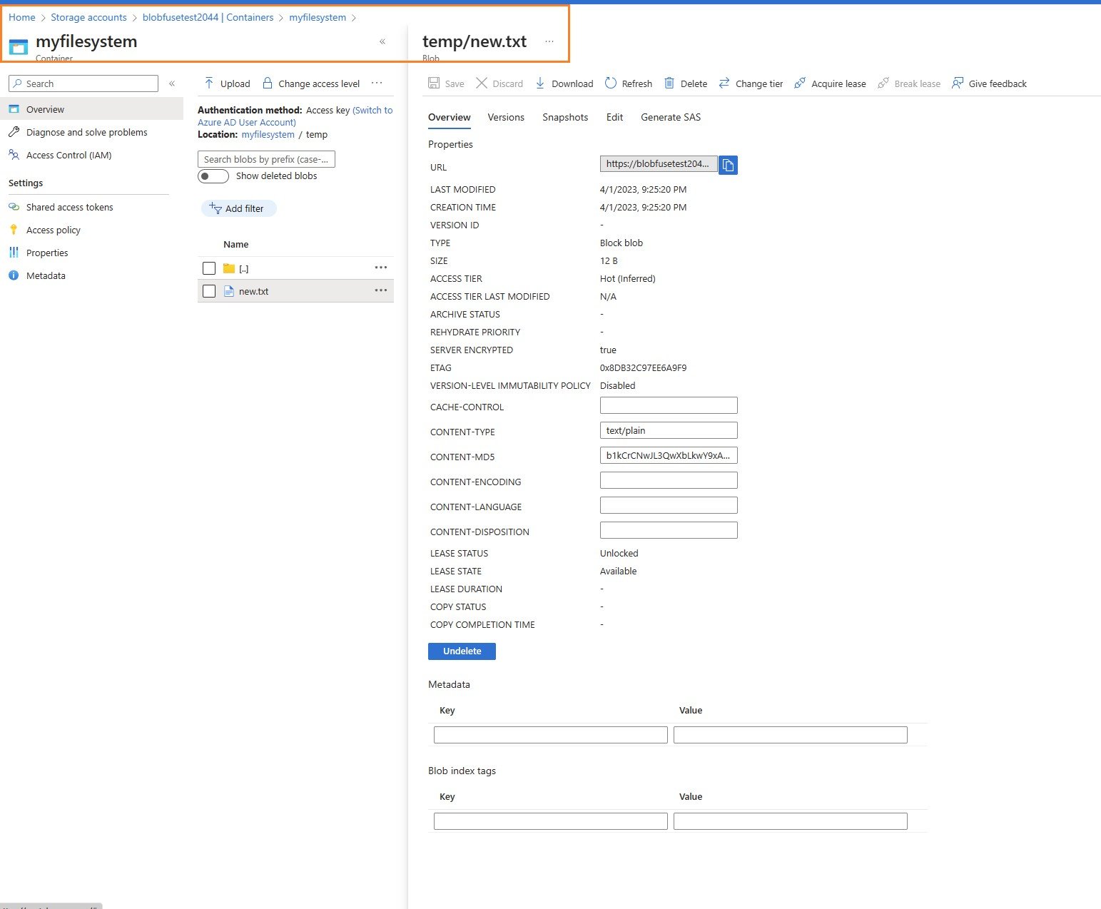Screen dimensions: 1101x909
Task: Click the CONTENT-TYPE text field
Action: (x=669, y=430)
